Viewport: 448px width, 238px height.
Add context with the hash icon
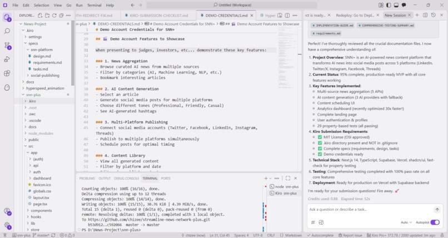coord(313,222)
